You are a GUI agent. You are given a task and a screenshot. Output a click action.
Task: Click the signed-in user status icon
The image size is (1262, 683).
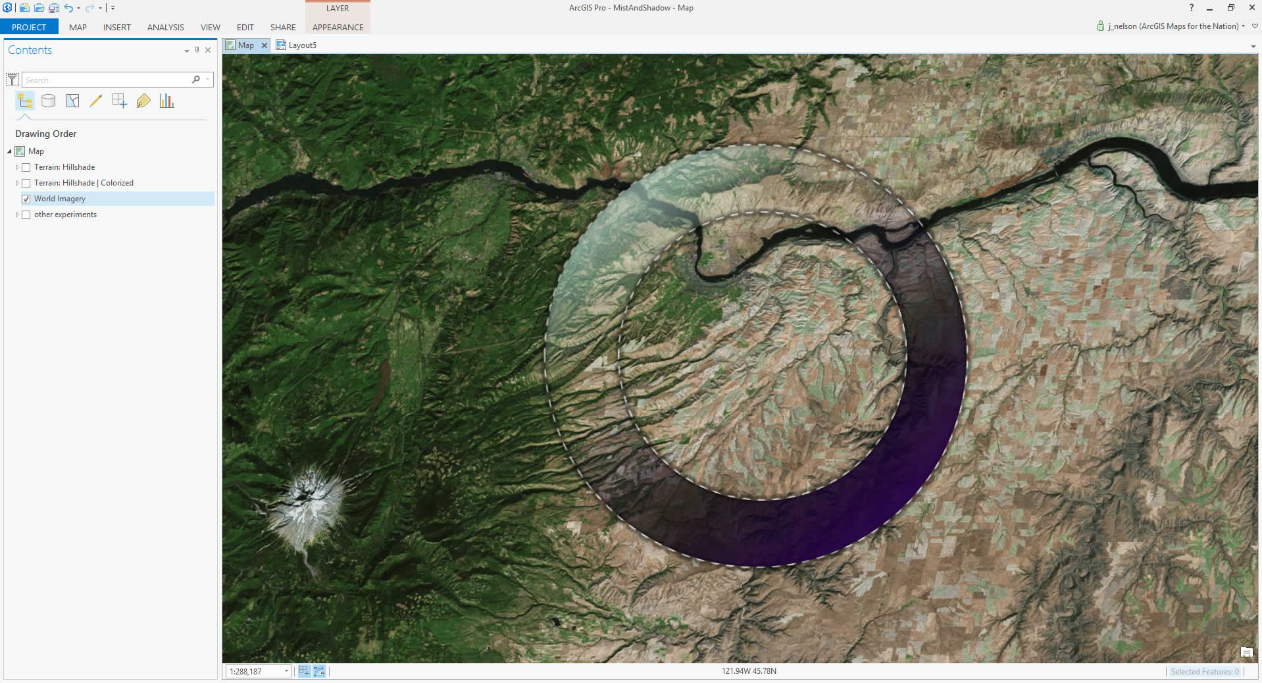(1101, 26)
